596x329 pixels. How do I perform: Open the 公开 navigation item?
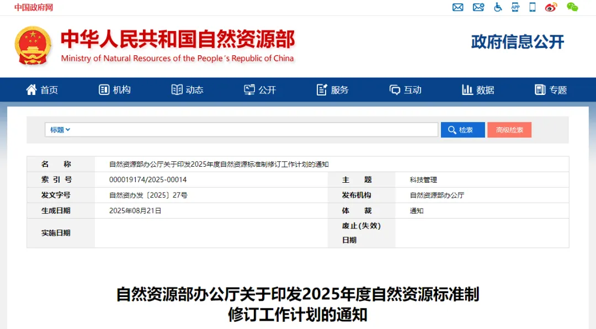[260, 90]
